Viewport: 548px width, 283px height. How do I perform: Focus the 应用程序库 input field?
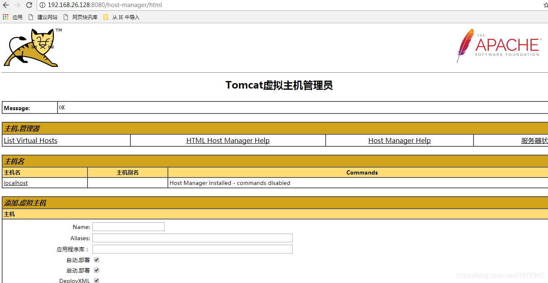pos(192,249)
